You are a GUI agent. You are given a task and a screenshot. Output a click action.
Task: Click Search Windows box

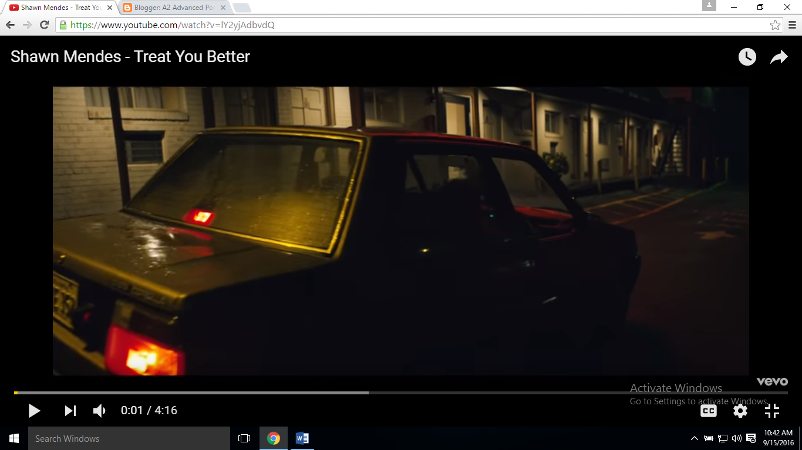[129, 438]
